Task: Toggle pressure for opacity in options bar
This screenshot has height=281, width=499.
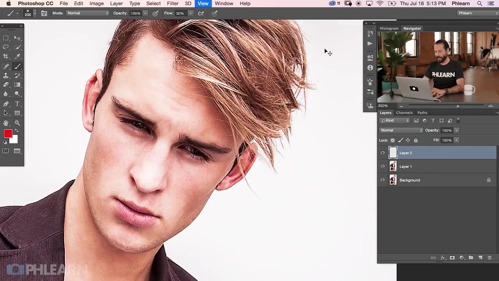Action: coord(156,13)
